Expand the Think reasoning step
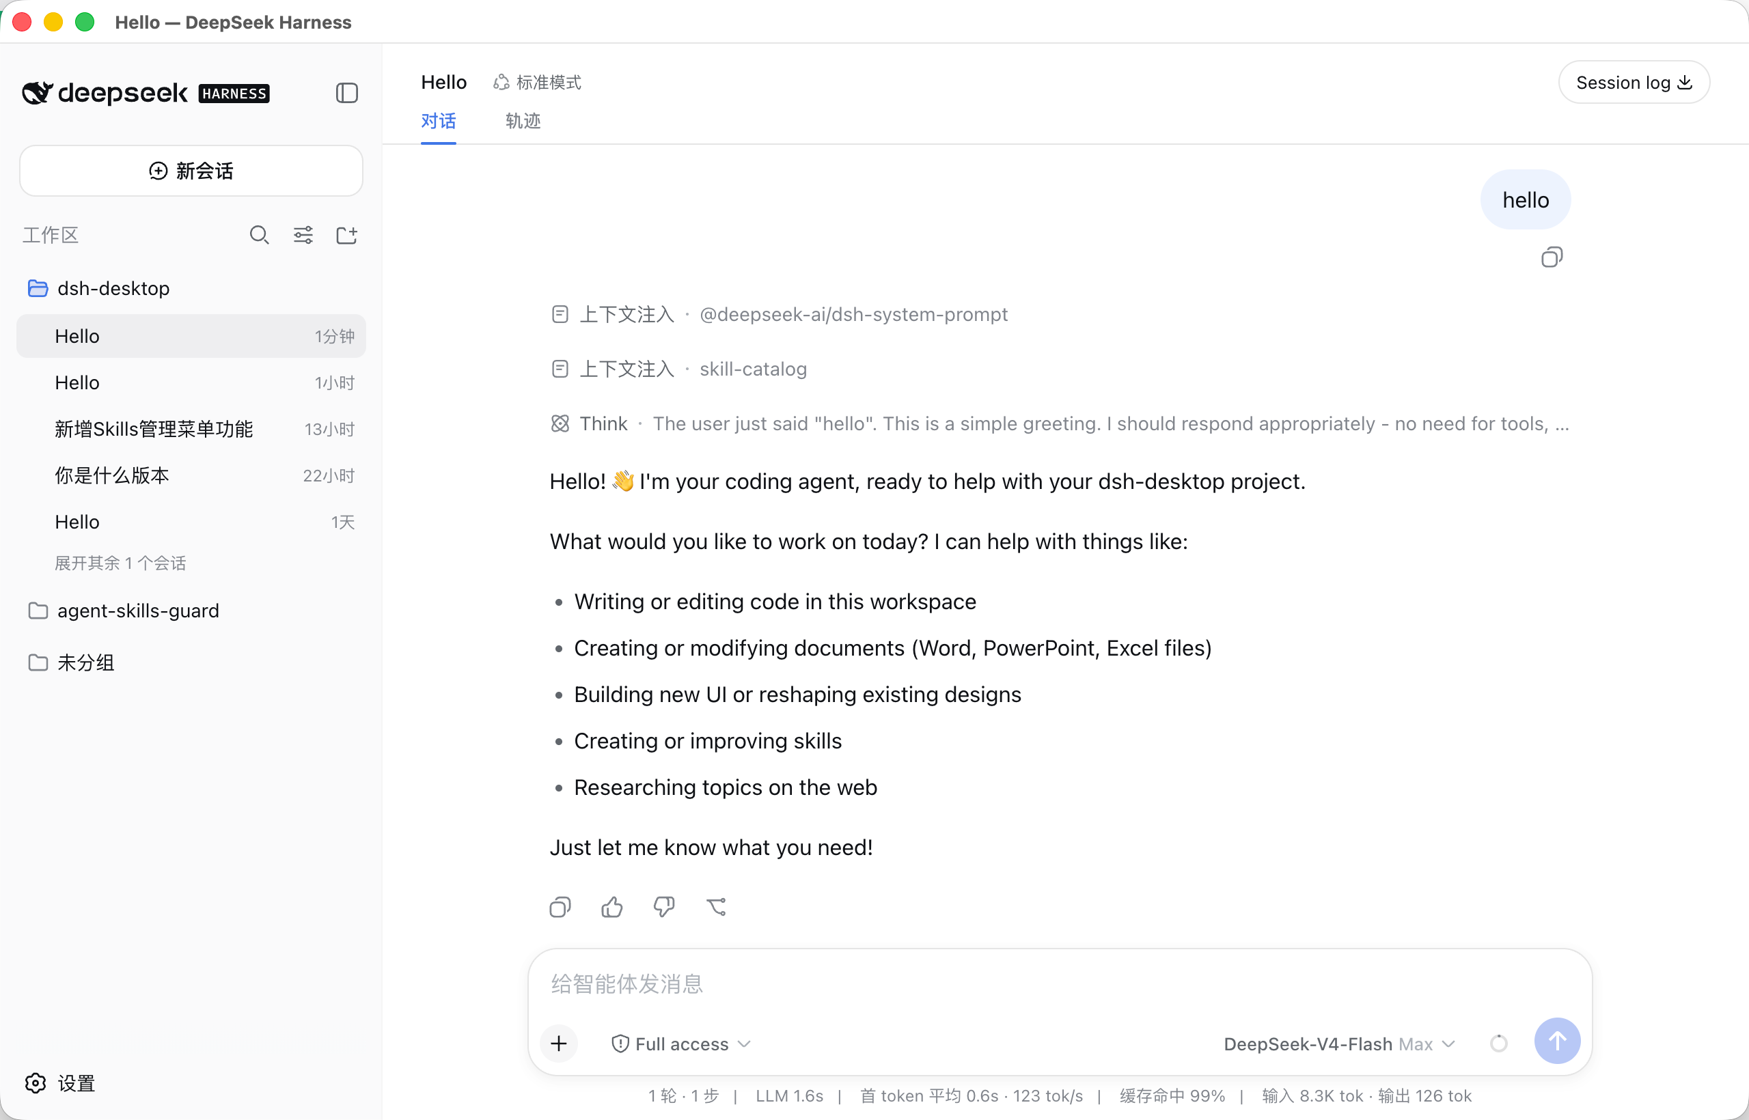Screen dimensions: 1749x1120 click(x=1059, y=423)
